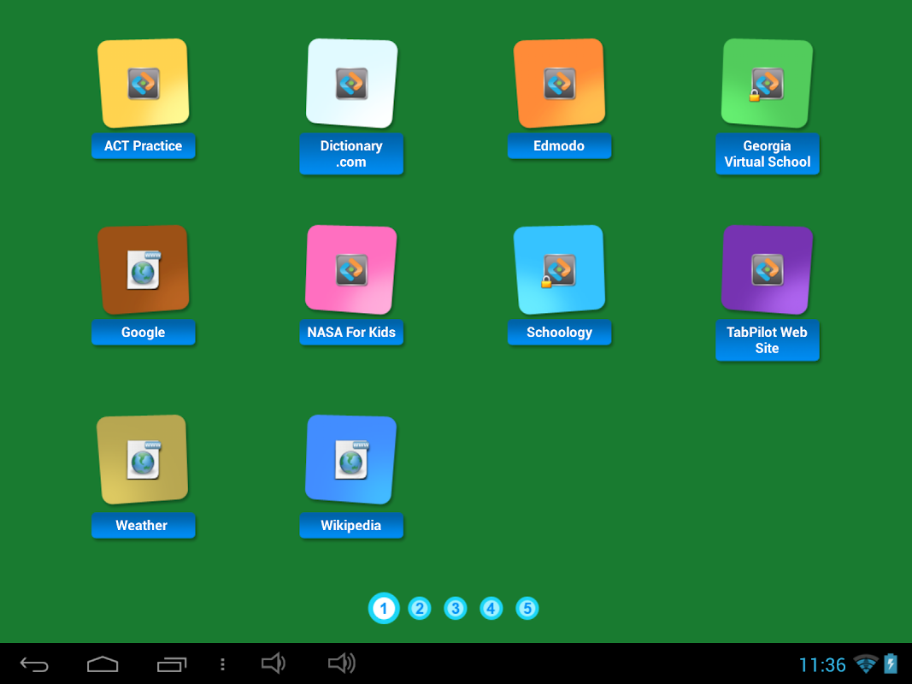The height and width of the screenshot is (684, 912).
Task: Click the Georgia Virtual School label
Action: pos(768,154)
